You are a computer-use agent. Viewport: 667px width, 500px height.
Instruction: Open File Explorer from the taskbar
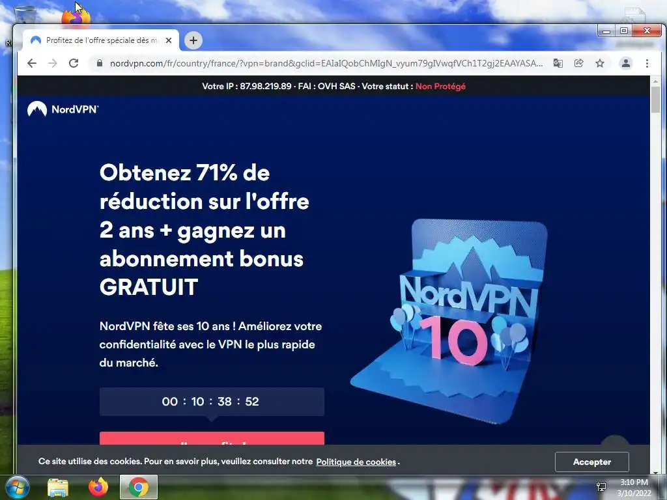[58, 487]
